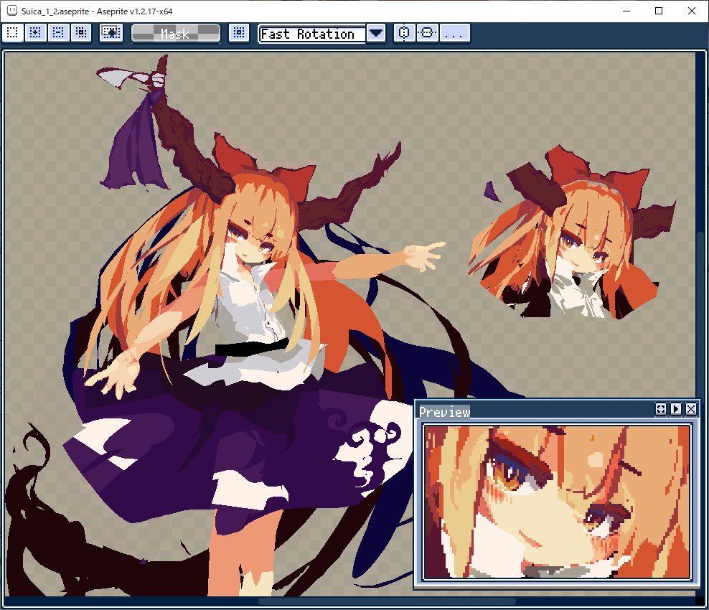The height and width of the screenshot is (610, 709).
Task: Center the Preview window view
Action: tap(661, 409)
